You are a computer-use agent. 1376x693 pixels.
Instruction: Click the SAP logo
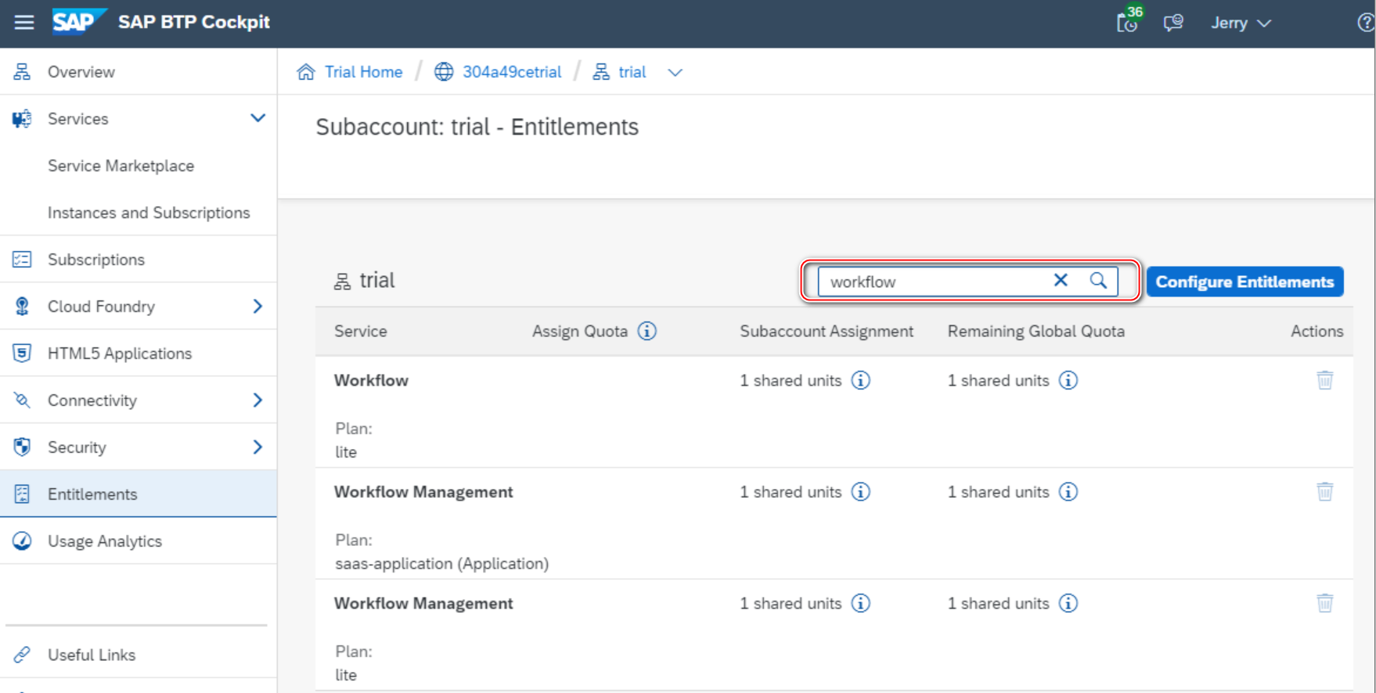coord(79,22)
